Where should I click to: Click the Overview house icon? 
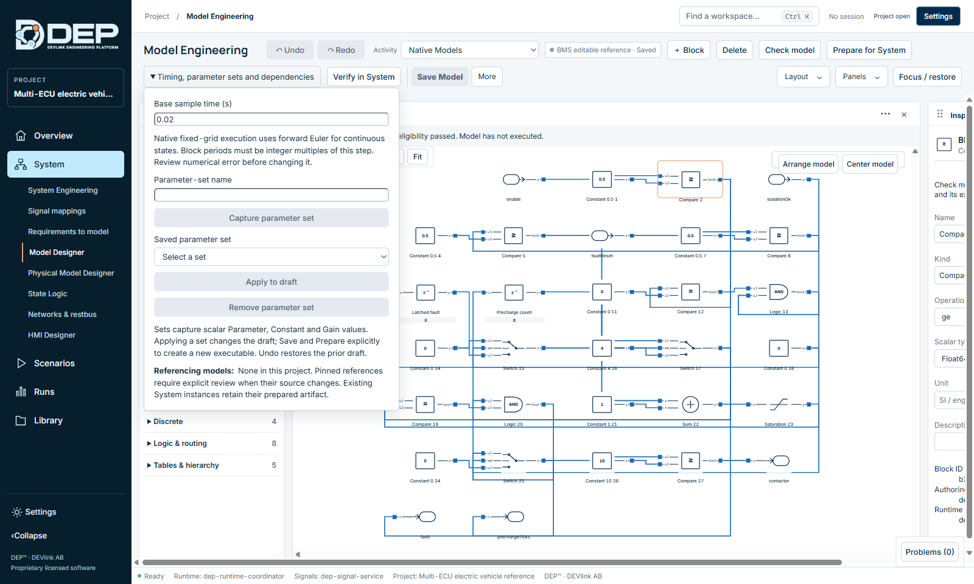(21, 136)
